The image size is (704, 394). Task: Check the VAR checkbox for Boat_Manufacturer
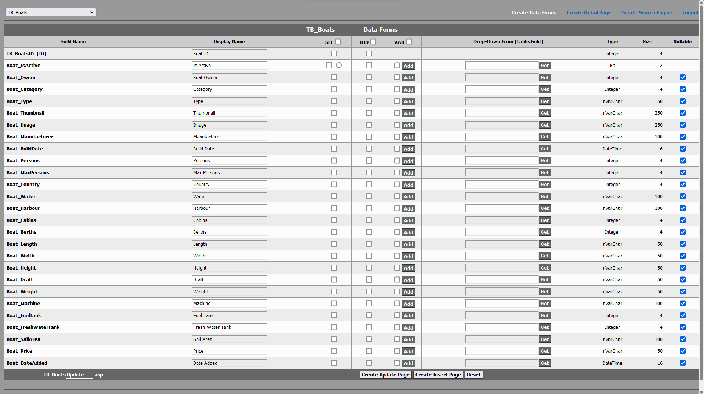(397, 137)
